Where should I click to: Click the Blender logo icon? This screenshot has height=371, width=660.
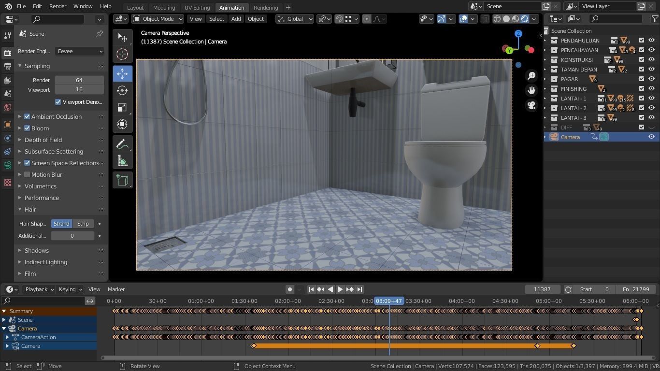click(x=8, y=6)
